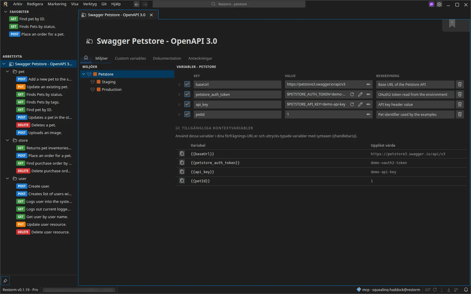Open 'Create user.' POST request

pos(33,186)
